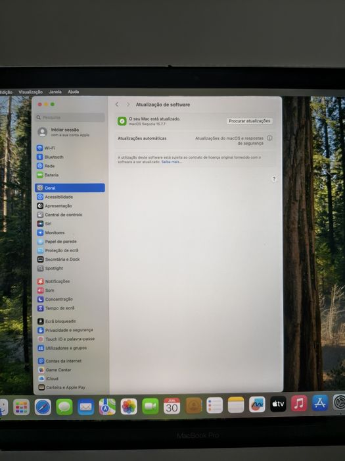The image size is (345, 461).
Task: Open Contas da internet settings
Action: tap(71, 361)
